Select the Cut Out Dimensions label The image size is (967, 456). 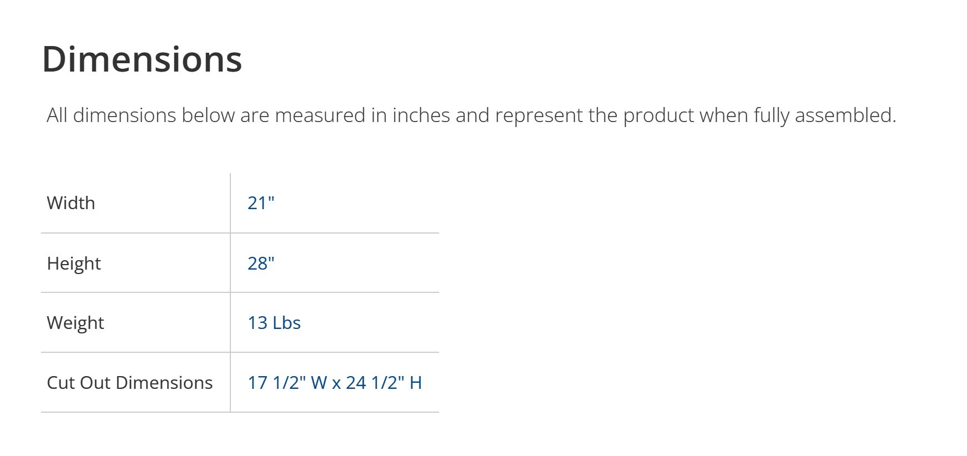pos(130,383)
